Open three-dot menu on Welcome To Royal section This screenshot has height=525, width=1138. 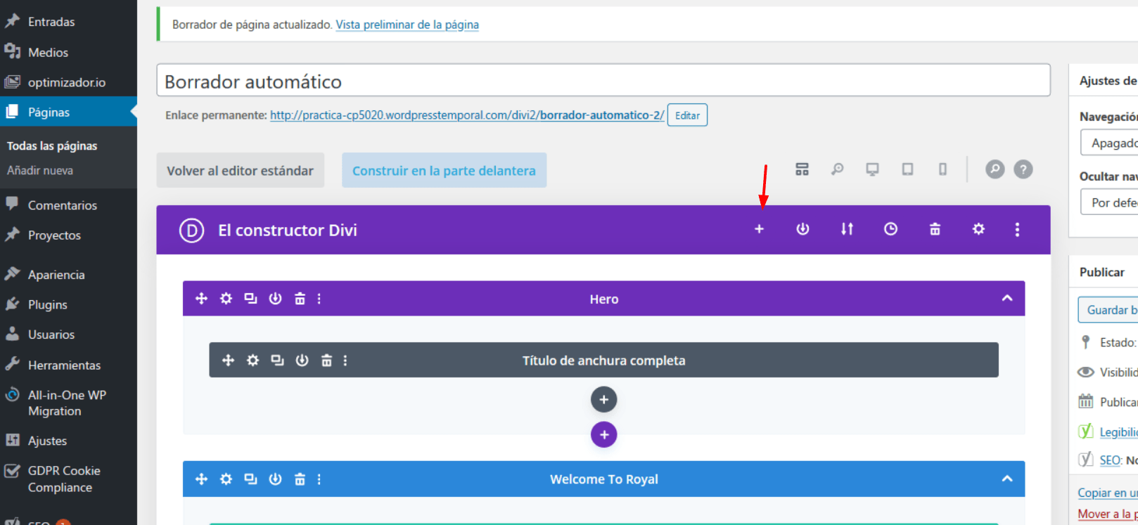(319, 479)
